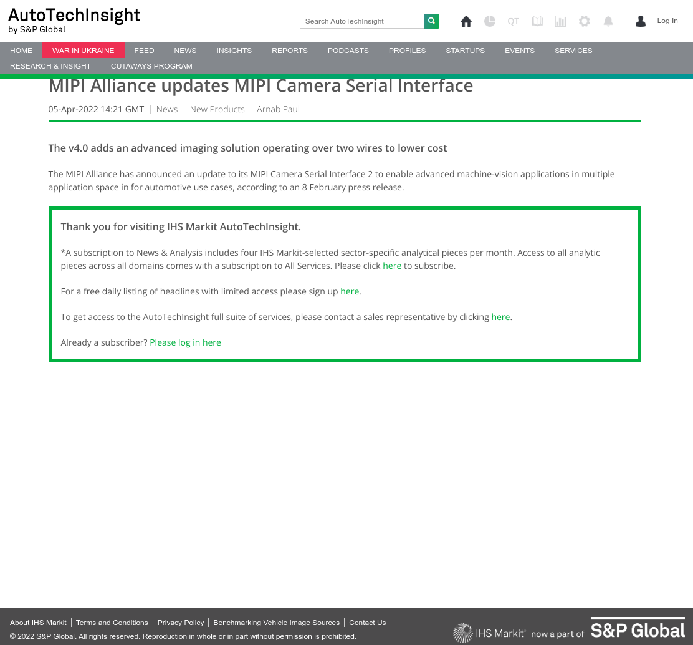This screenshot has height=645, width=693.
Task: Click the AutoTechInsight logo
Action: [74, 21]
